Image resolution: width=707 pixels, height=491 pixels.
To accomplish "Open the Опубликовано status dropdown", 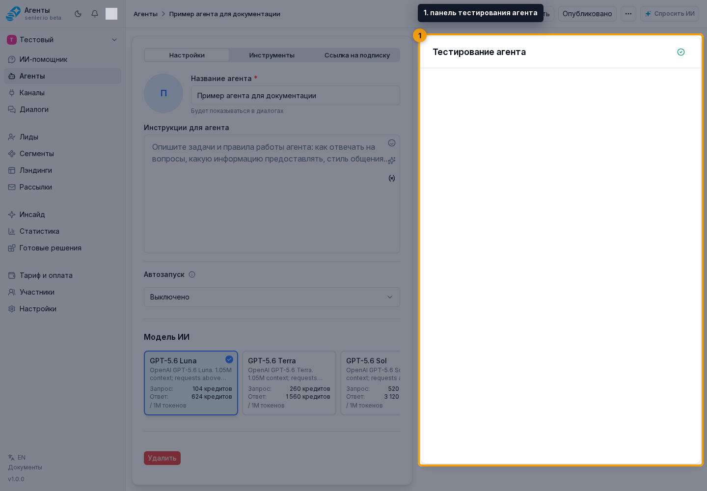I will click(587, 14).
